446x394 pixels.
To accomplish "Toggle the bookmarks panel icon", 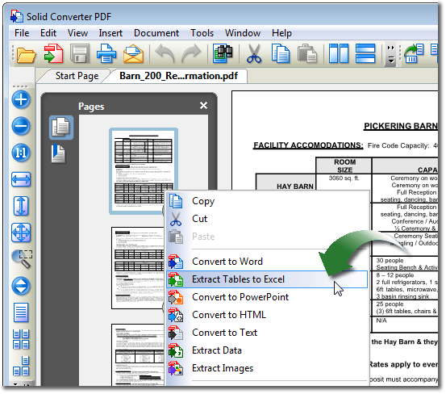I will (58, 154).
